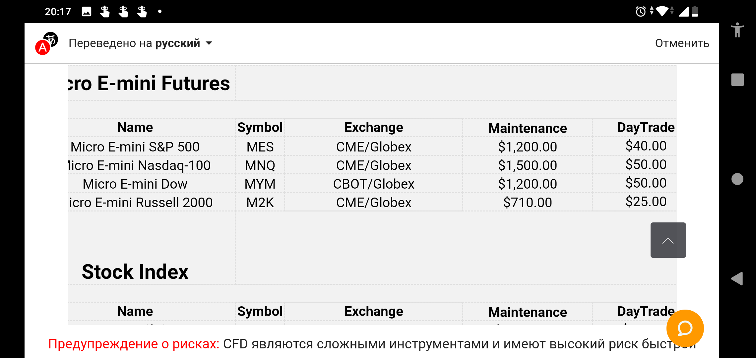756x358 pixels.
Task: Open the orange live chat bubble
Action: (685, 328)
